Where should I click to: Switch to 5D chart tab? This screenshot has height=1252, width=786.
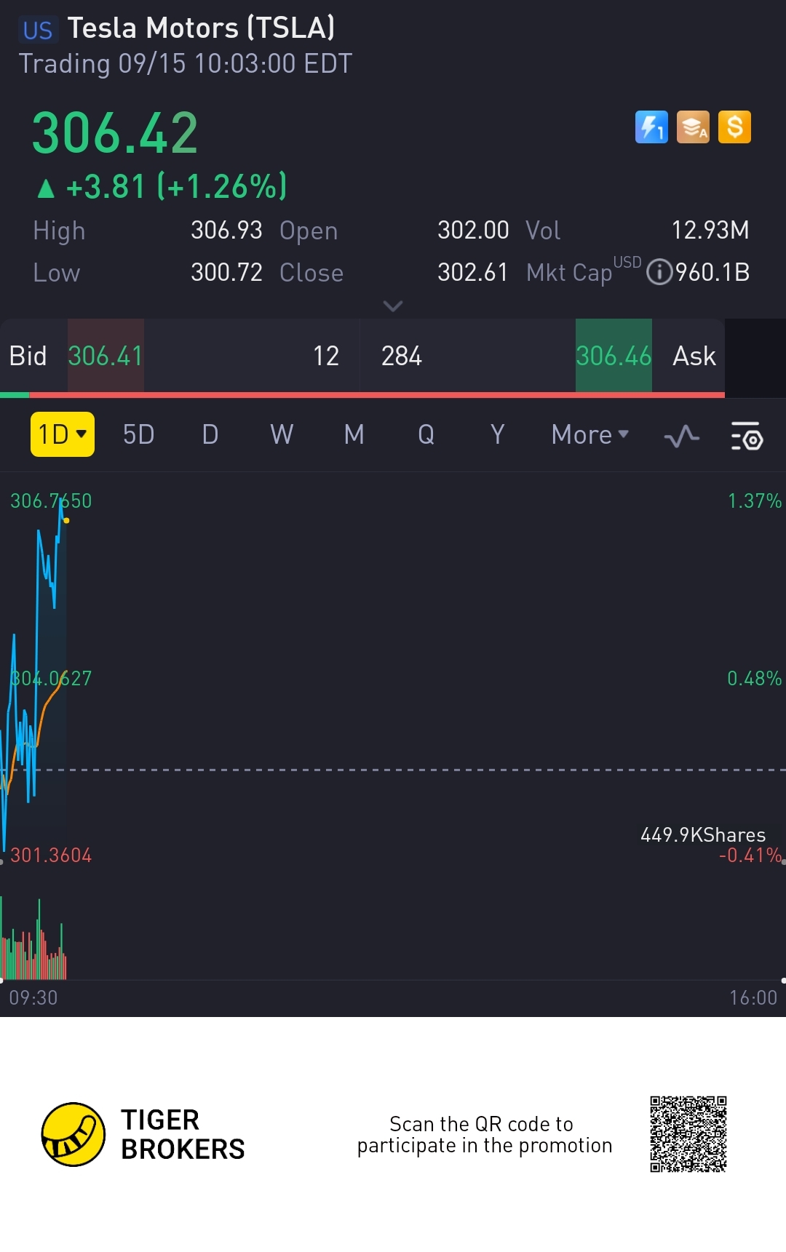138,434
